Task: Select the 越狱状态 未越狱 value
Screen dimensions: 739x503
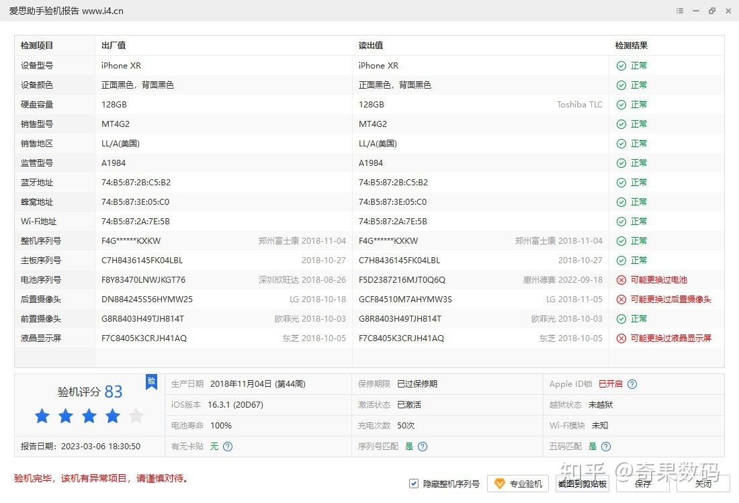Action: (601, 404)
